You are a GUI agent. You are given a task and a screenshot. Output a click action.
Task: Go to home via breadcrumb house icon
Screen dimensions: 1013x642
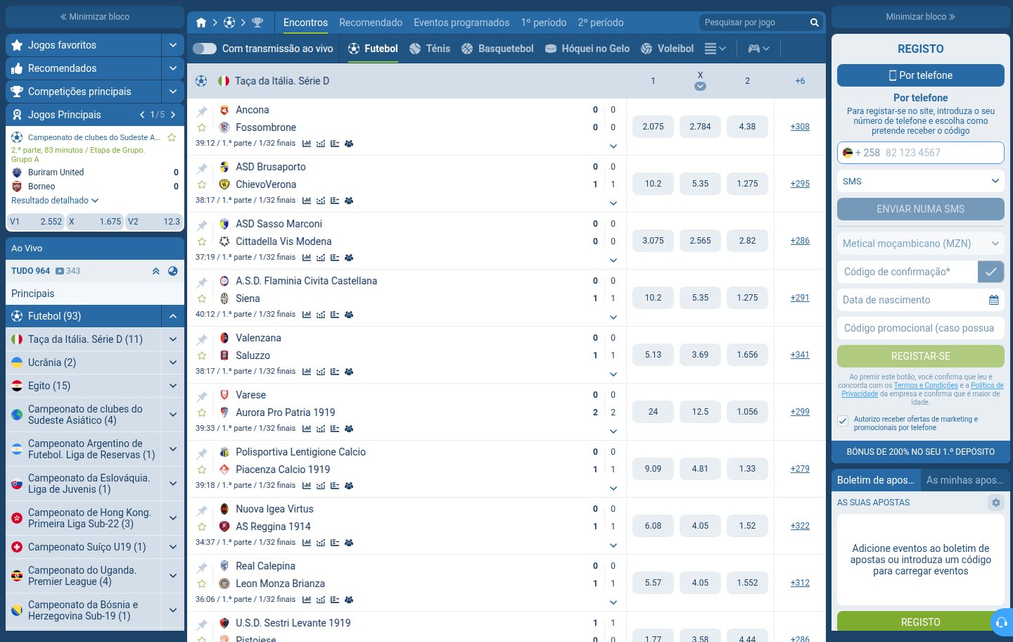201,23
